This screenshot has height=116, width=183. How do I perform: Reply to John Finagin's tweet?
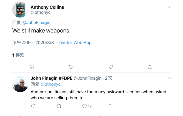[33, 106]
